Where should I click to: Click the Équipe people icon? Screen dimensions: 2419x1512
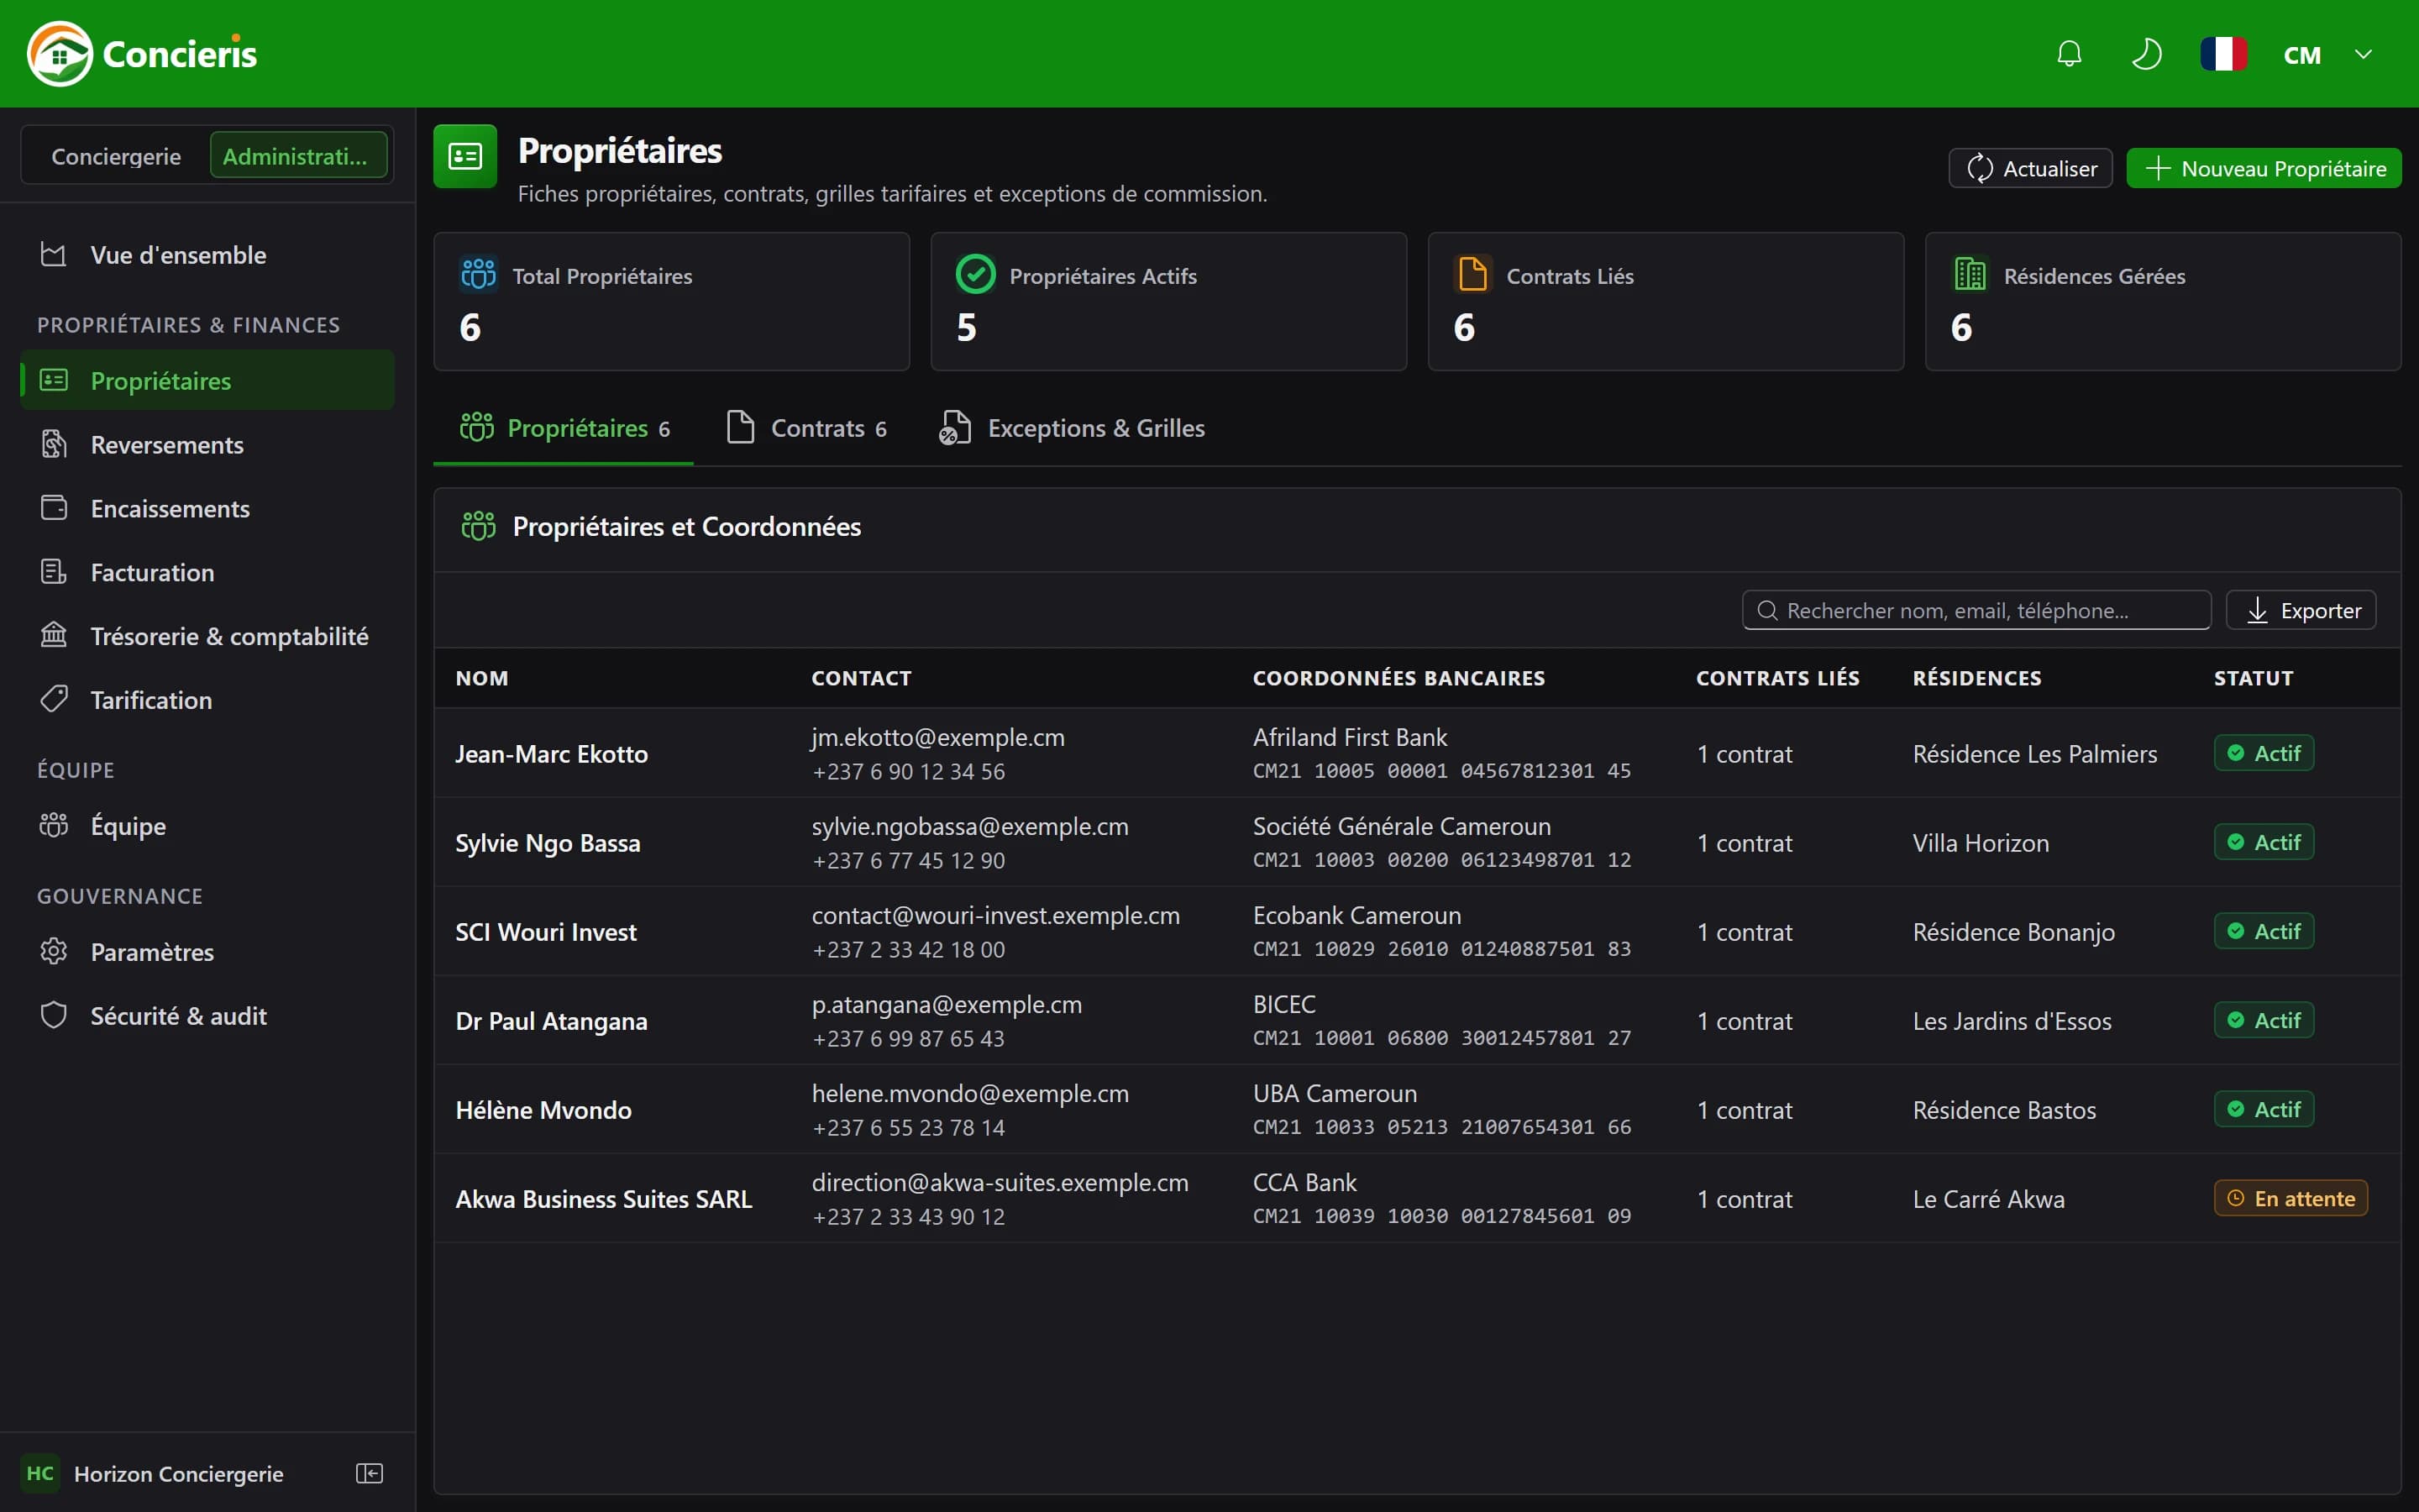[54, 825]
